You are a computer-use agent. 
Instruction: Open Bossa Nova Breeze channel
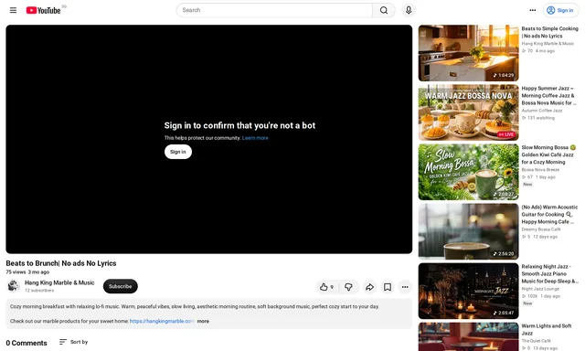(540, 170)
